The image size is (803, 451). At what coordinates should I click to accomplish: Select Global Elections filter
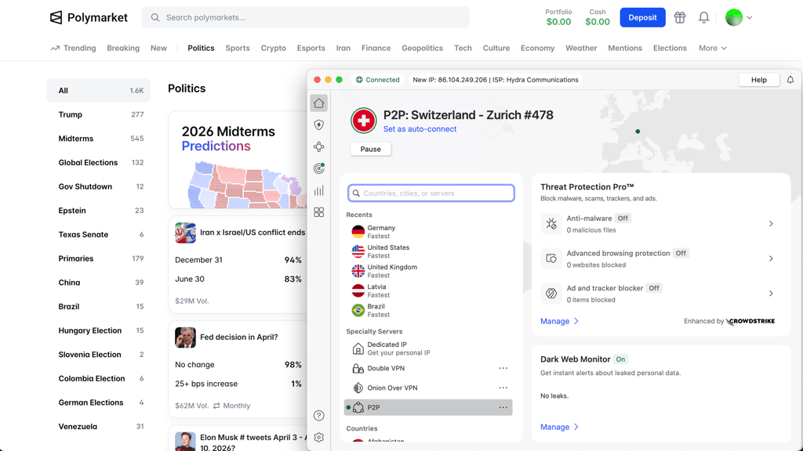[x=98, y=163]
